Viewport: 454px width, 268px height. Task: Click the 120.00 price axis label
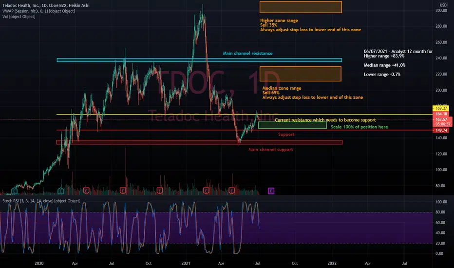pos(441,154)
